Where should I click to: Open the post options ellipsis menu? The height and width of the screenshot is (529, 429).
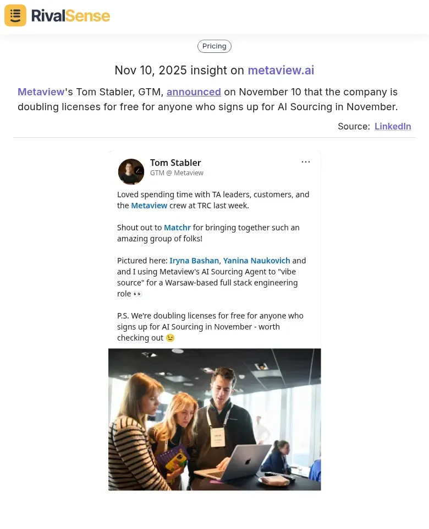pyautogui.click(x=306, y=161)
